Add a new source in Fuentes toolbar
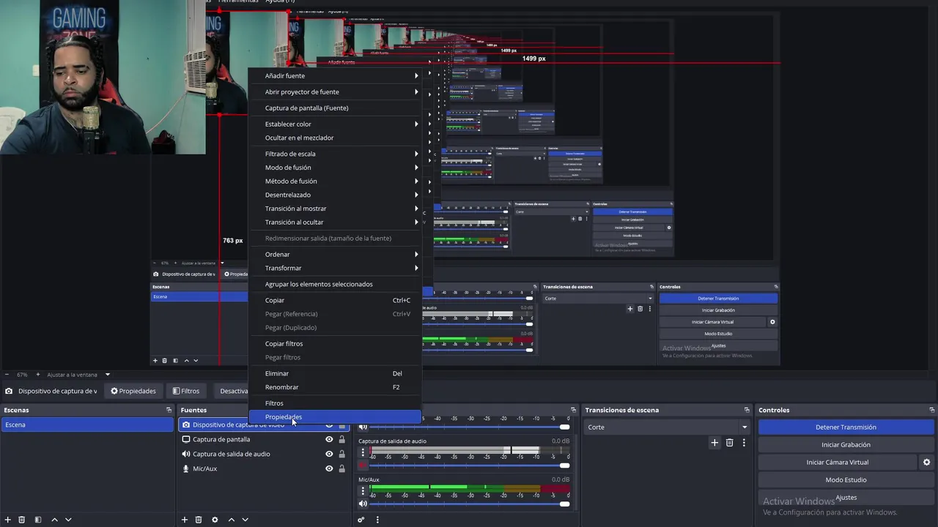This screenshot has height=527, width=938. point(185,520)
